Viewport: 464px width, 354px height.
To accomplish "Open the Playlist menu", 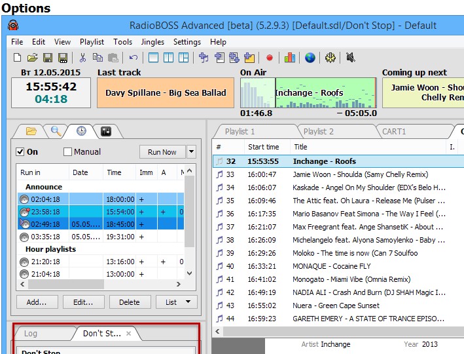I will point(92,42).
